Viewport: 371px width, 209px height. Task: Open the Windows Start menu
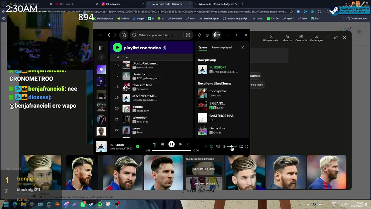click(6, 204)
